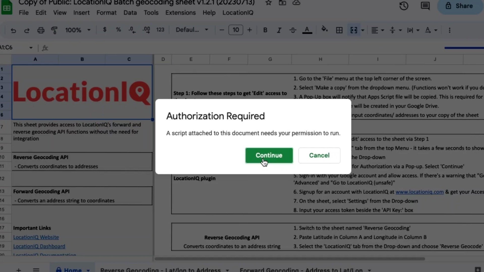Image resolution: width=484 pixels, height=272 pixels.
Task: Follow the LocationIQ Website link
Action: (36, 237)
